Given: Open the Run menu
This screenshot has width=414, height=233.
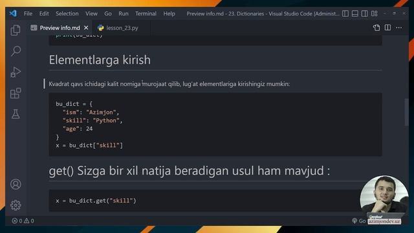Looking at the screenshot, I should (x=124, y=14).
